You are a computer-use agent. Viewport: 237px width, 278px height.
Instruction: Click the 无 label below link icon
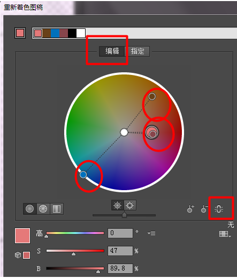coord(231,225)
